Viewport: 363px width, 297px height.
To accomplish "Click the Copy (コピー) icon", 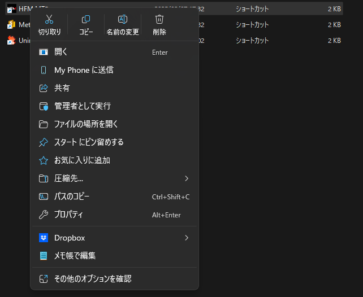I will [x=86, y=20].
